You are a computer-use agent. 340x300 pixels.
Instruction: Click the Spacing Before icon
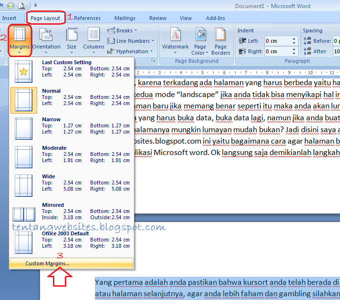pyautogui.click(x=308, y=40)
